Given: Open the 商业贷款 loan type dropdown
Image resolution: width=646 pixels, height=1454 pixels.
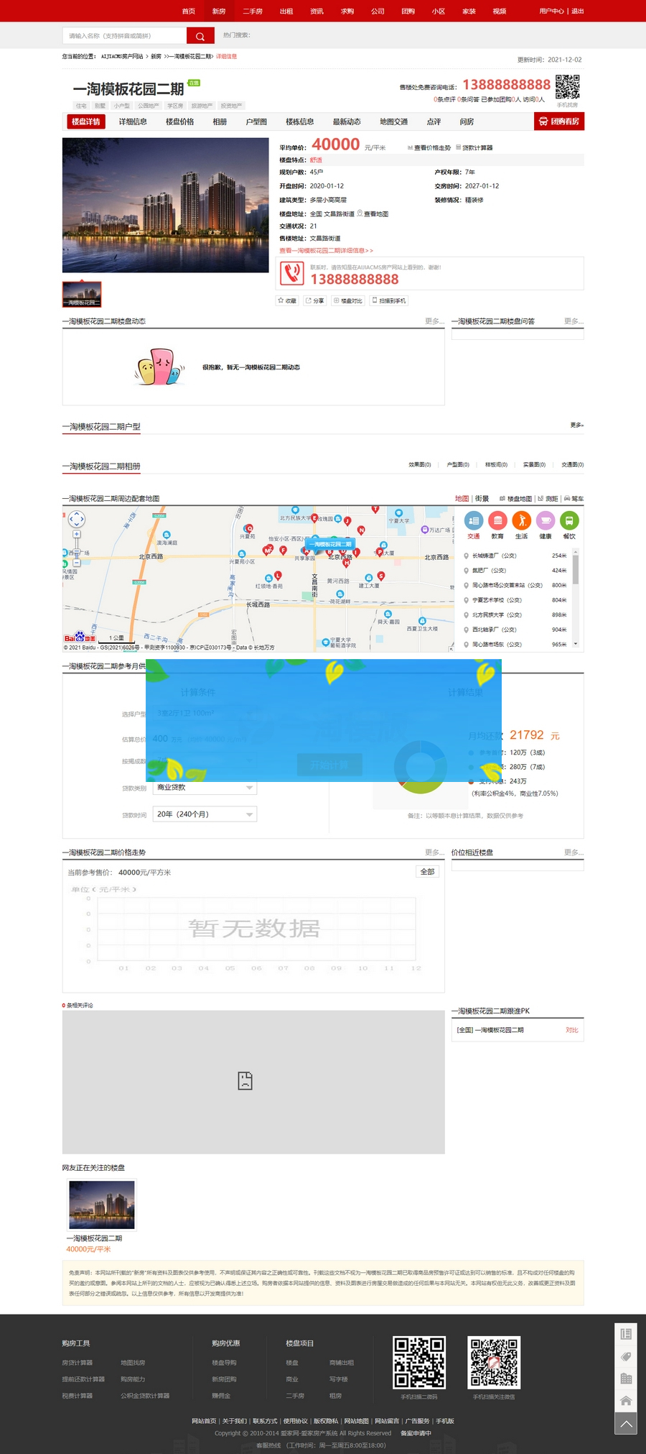Looking at the screenshot, I should (205, 788).
